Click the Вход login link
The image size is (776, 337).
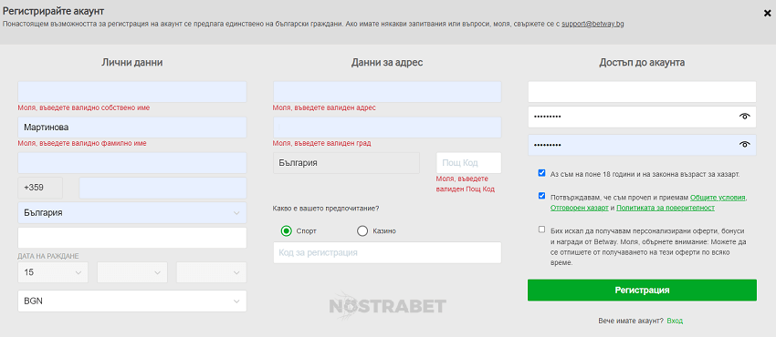click(x=675, y=321)
